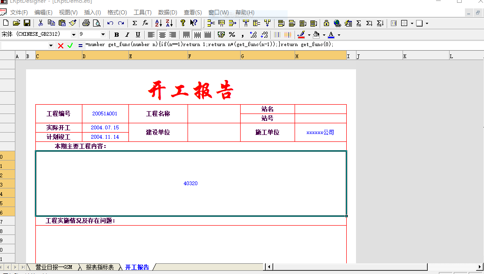Cut selection using scissors icon
The width and height of the screenshot is (484, 274).
40,23
